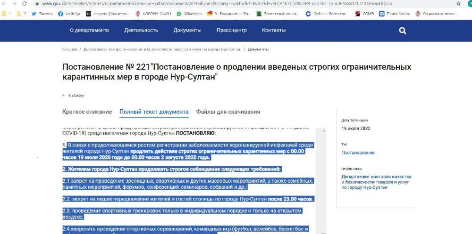The width and height of the screenshot is (472, 234).
Task: Switch to the "Краткое описание" tab
Action: click(87, 112)
